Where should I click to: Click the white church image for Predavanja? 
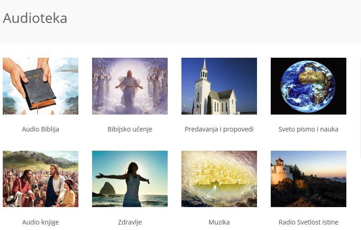click(219, 86)
